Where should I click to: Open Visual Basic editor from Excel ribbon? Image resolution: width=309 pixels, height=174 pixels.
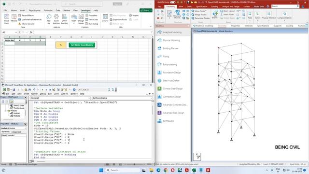click(6, 19)
